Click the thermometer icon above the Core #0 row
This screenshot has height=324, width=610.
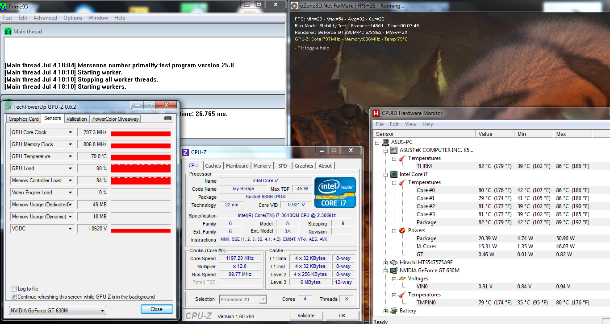402,182
